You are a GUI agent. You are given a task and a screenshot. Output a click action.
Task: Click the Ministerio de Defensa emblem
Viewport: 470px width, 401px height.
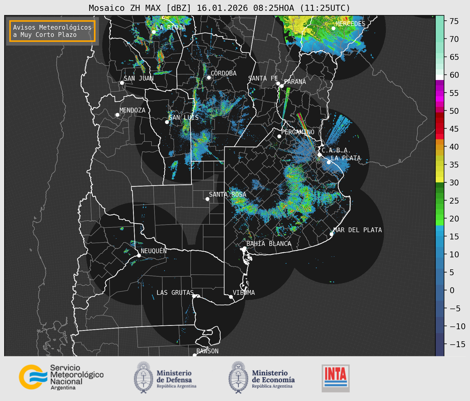(143, 377)
